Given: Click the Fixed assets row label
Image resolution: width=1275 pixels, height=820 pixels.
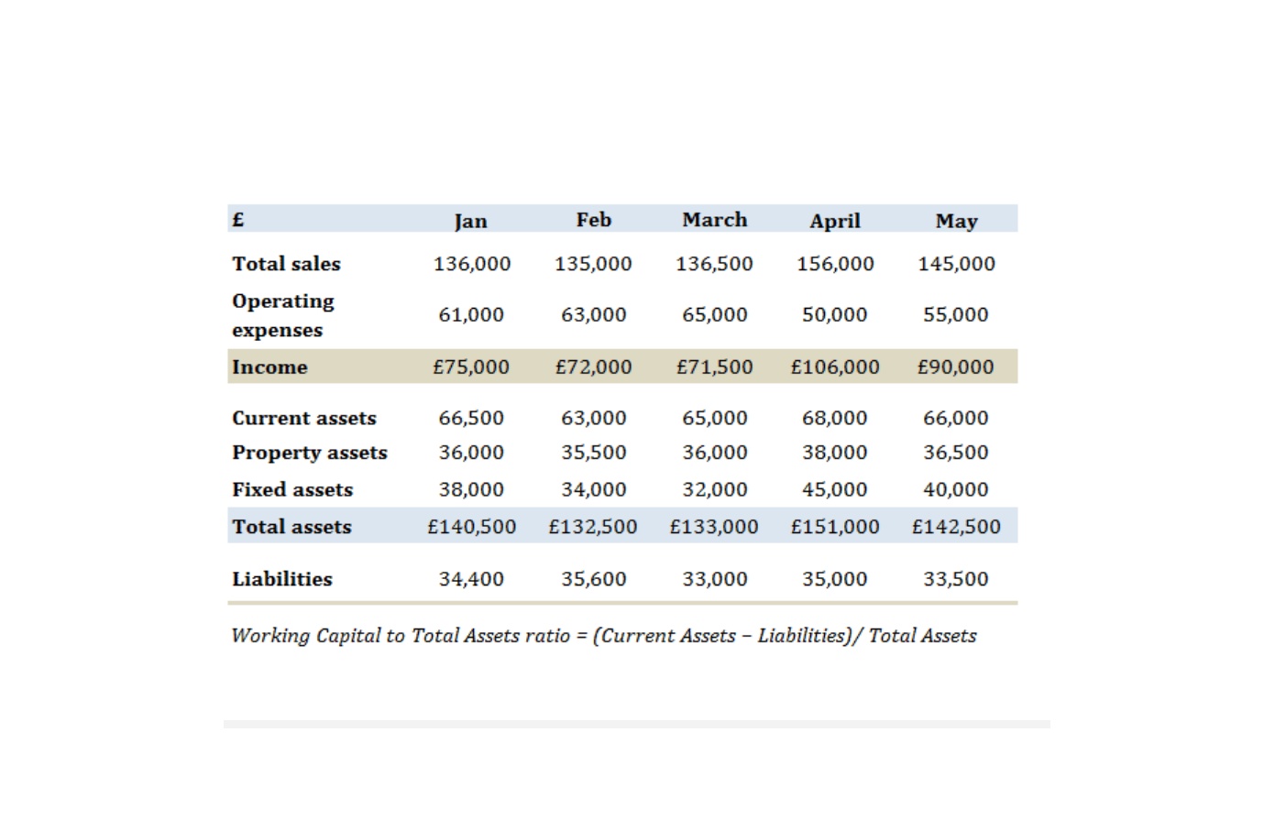Looking at the screenshot, I should [292, 490].
